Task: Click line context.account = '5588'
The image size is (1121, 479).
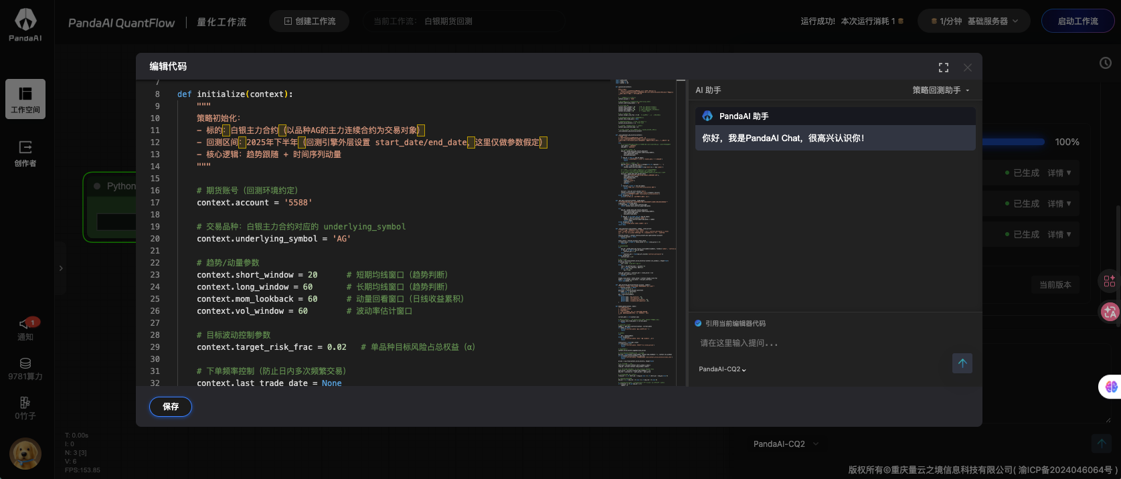Action: [254, 203]
